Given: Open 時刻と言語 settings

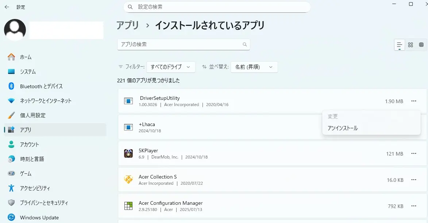Looking at the screenshot, I should pyautogui.click(x=55, y=159).
